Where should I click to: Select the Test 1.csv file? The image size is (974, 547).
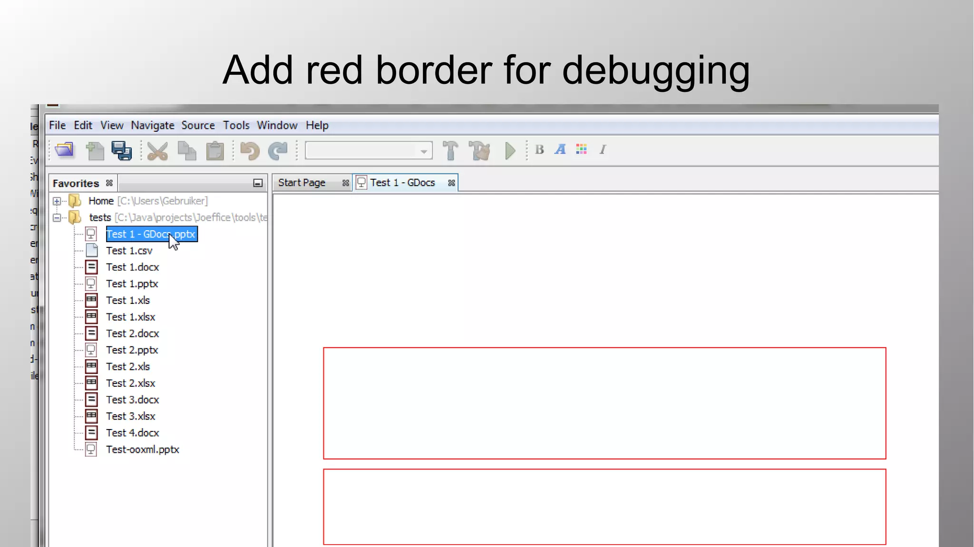coord(129,251)
